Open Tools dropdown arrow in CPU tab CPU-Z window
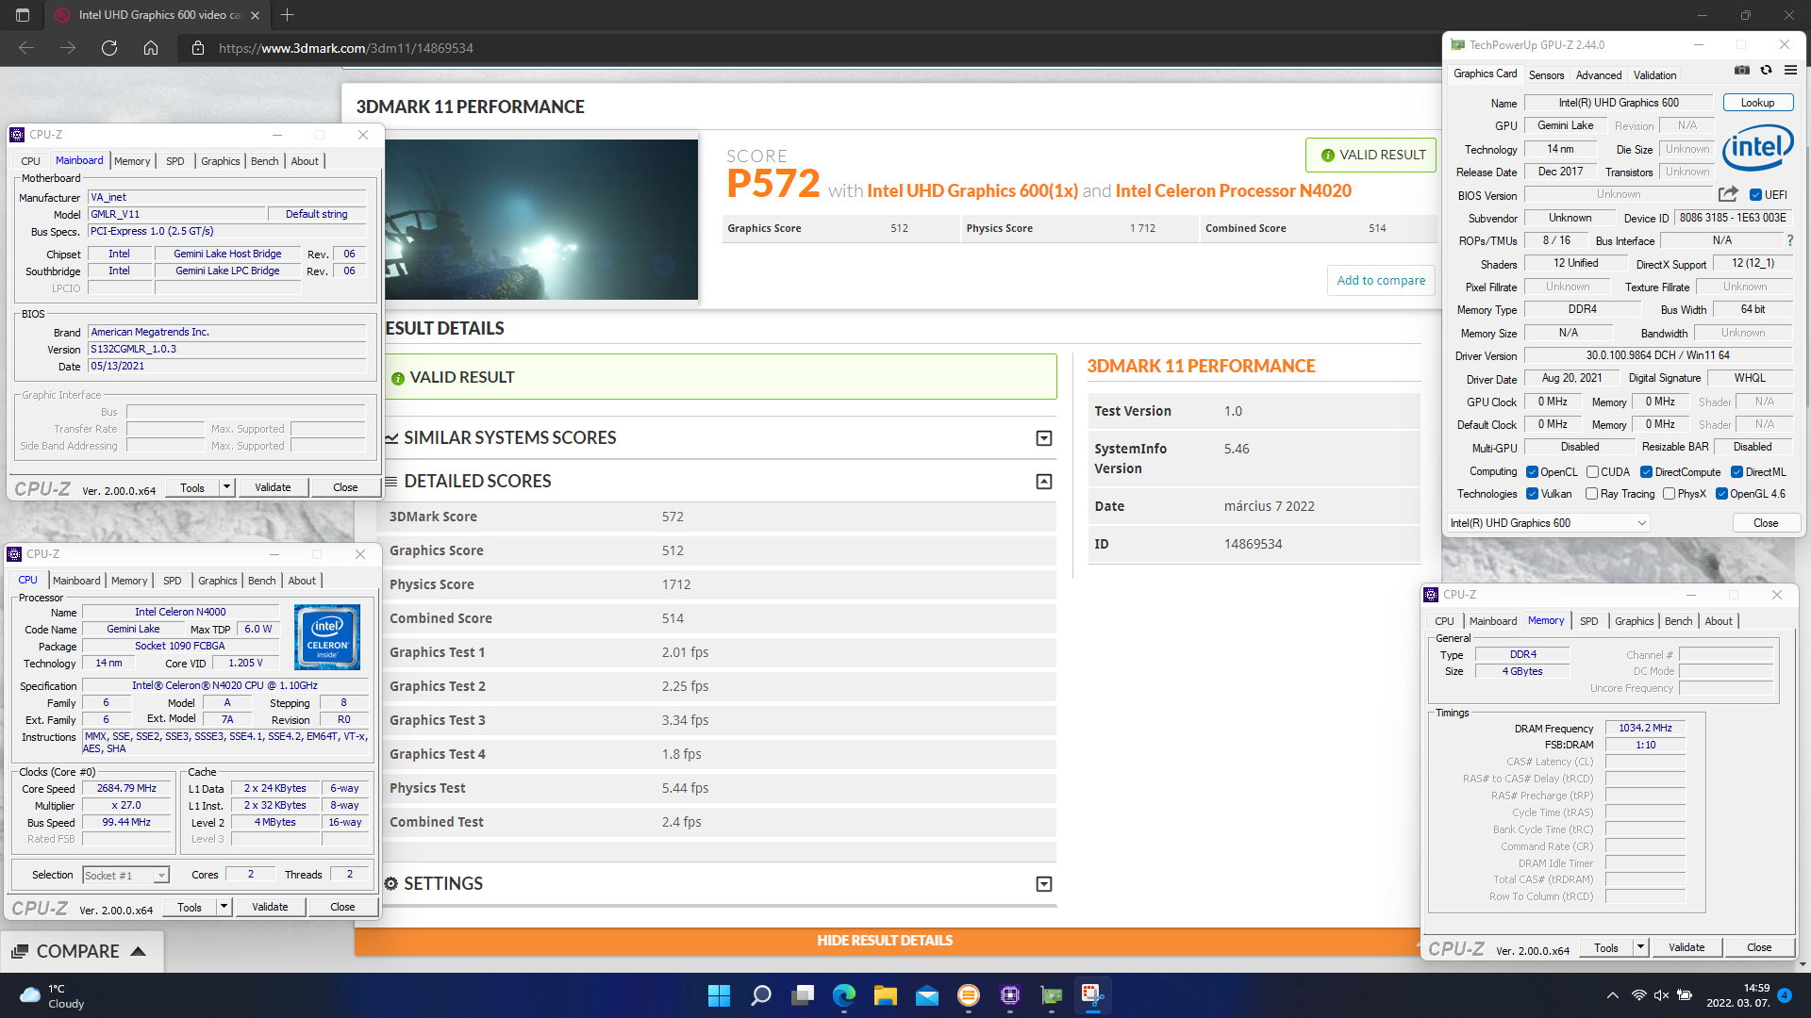This screenshot has width=1811, height=1018. click(224, 907)
